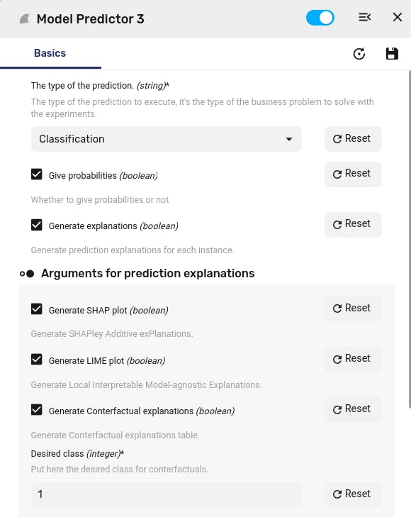Disable the Model Predictor 3 toggle switch
411x522 pixels.
tap(320, 18)
